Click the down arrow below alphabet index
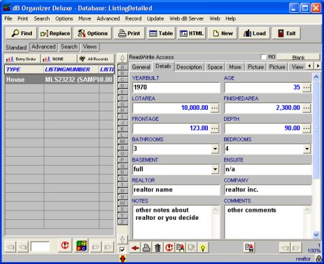The height and width of the screenshot is (264, 324). coord(122,240)
